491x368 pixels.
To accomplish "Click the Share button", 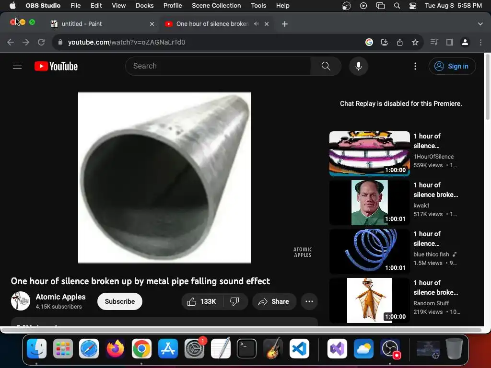I will [274, 301].
